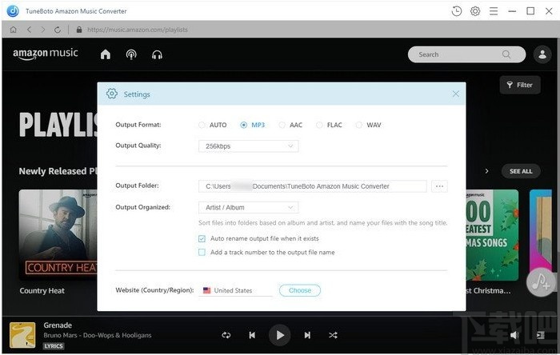Open the hamburger menu in title bar

click(x=494, y=11)
